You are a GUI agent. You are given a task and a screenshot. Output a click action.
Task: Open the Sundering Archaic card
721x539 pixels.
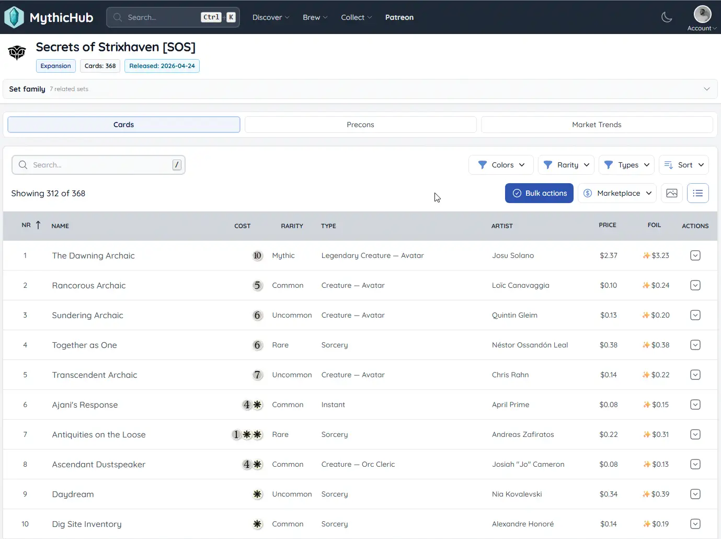(88, 315)
